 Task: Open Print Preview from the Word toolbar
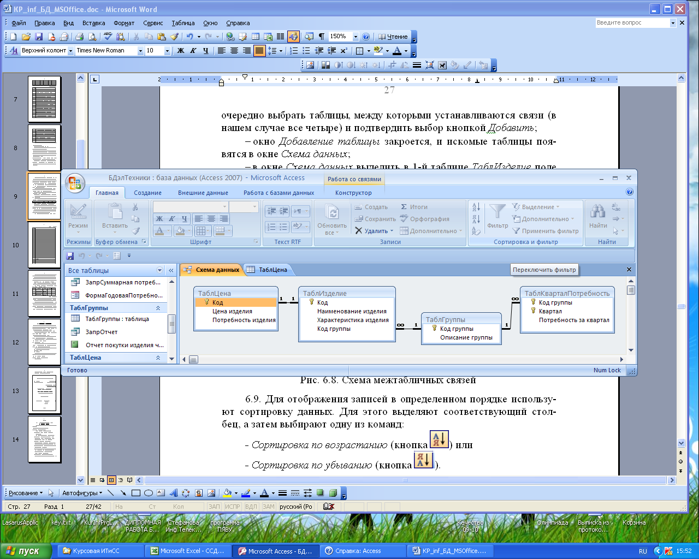pos(92,37)
